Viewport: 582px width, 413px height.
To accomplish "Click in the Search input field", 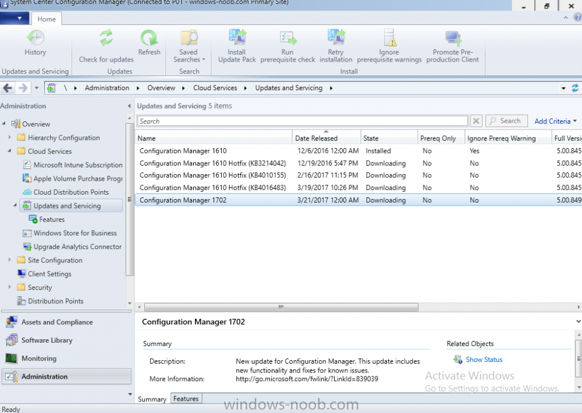I will coord(302,121).
